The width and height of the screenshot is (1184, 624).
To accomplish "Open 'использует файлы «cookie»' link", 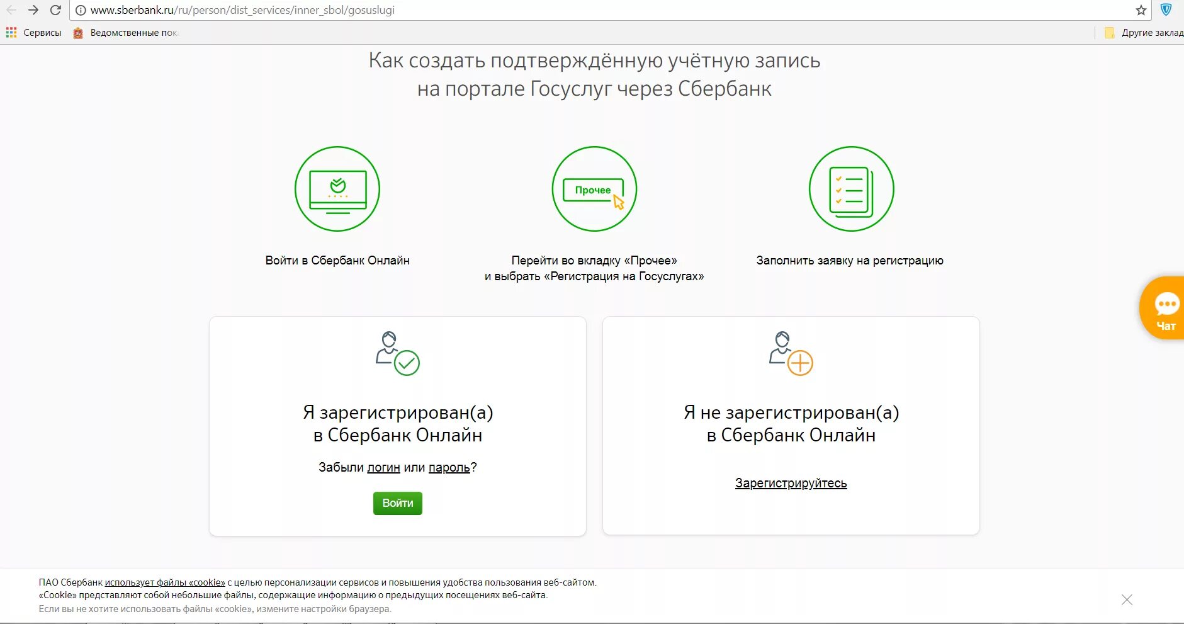I will [x=165, y=582].
